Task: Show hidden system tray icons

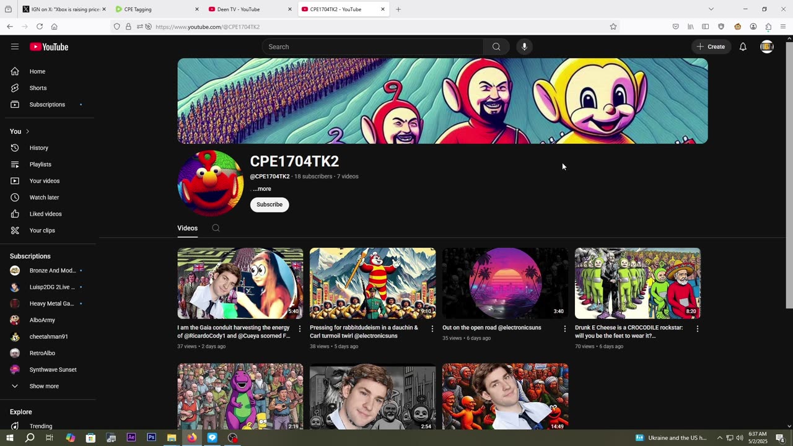Action: [719, 438]
